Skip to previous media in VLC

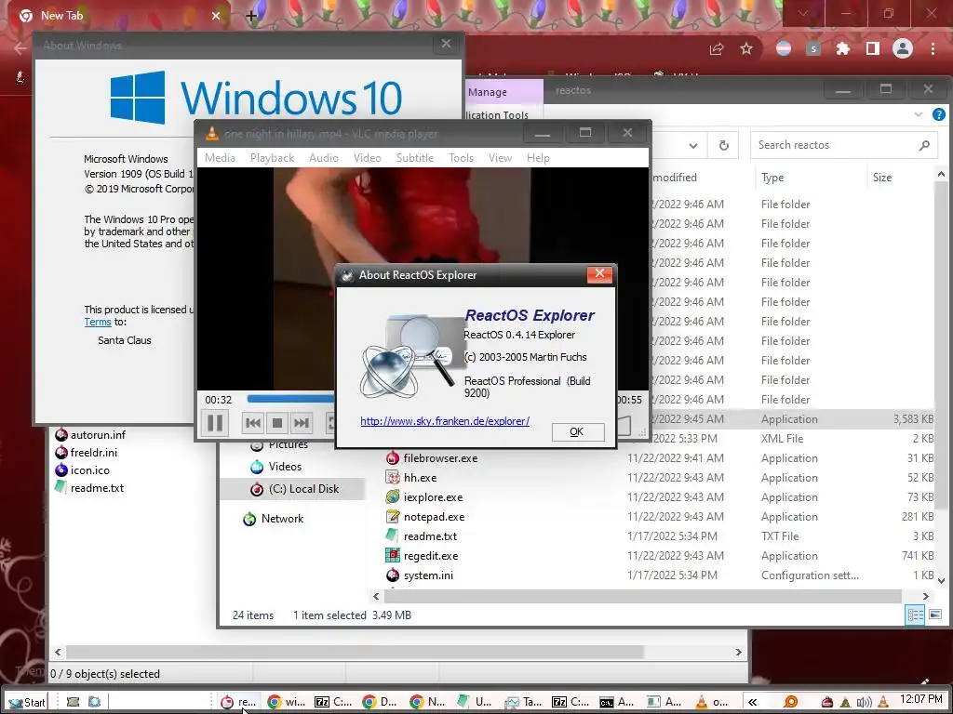(253, 423)
